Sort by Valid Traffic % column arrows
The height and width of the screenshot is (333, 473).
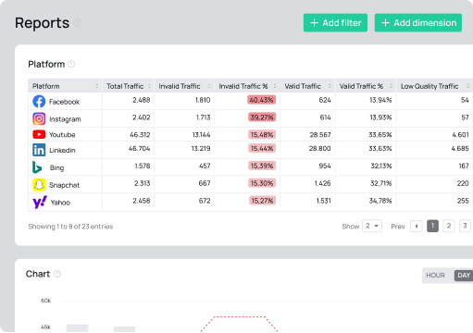click(x=391, y=86)
